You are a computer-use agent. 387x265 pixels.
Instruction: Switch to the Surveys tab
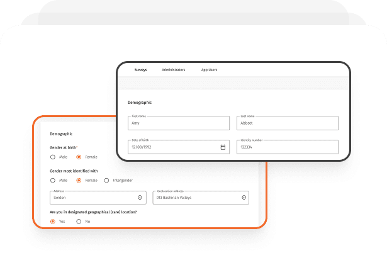[141, 70]
